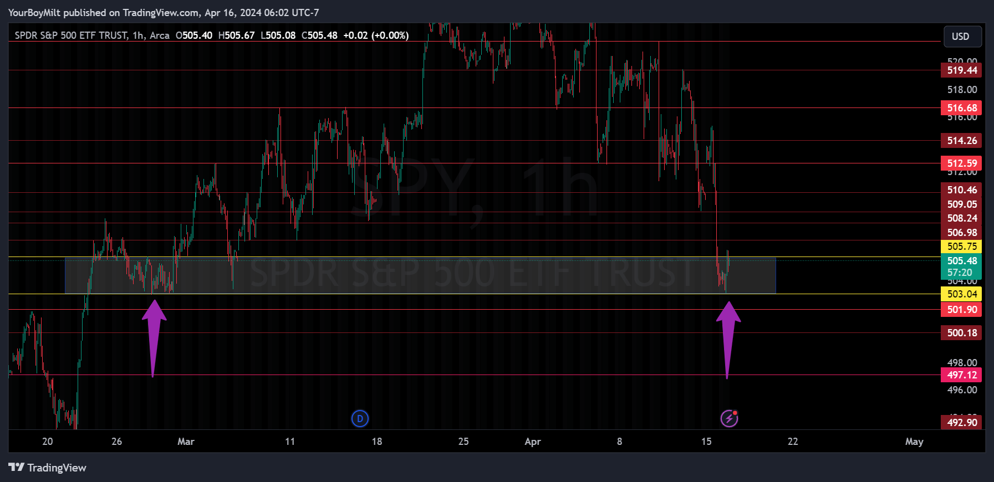Viewport: 994px width, 482px height.
Task: Select the yellow 505.75 price label
Action: point(961,247)
